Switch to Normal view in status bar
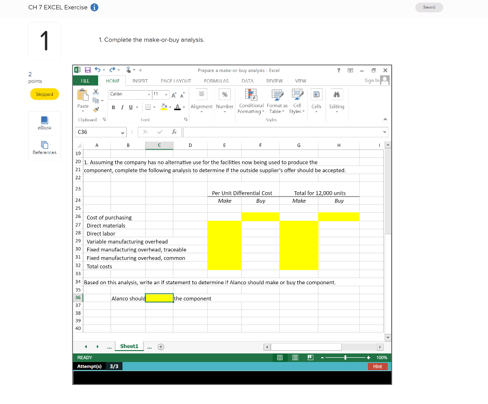The height and width of the screenshot is (404, 488). coord(280,358)
